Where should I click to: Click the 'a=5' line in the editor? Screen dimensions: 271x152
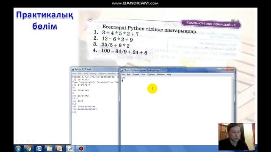(x=124, y=78)
